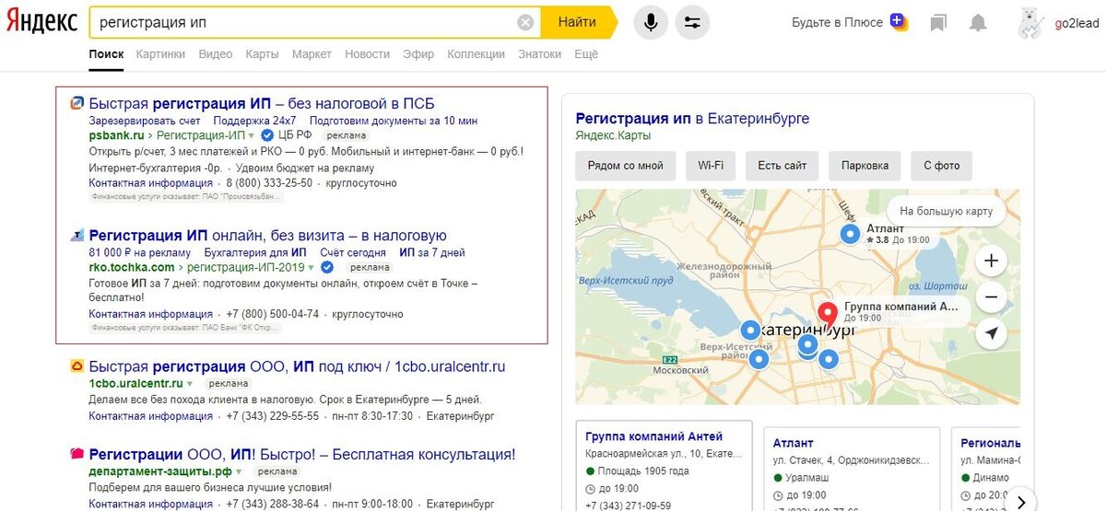Screen dimensions: 1106x511
Task: Select the Поиск tab
Action: 106,54
